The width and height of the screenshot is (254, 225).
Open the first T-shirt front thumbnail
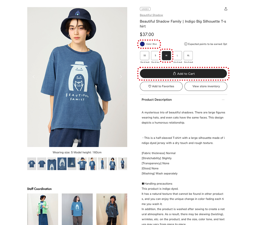click(x=31, y=164)
